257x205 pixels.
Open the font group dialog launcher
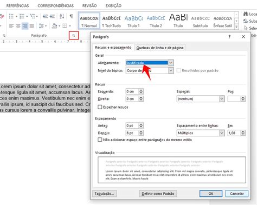click(x=4, y=36)
